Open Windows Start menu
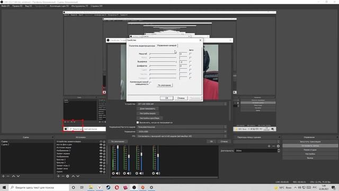 [4, 187]
